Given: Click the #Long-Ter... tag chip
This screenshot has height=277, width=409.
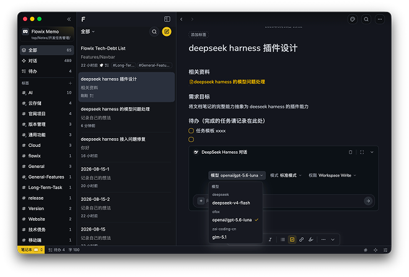Looking at the screenshot, I should click(124, 66).
